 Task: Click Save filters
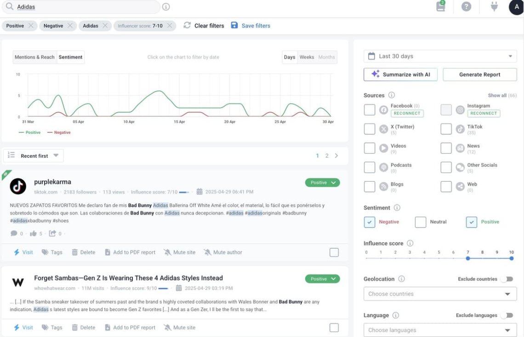[x=251, y=26]
